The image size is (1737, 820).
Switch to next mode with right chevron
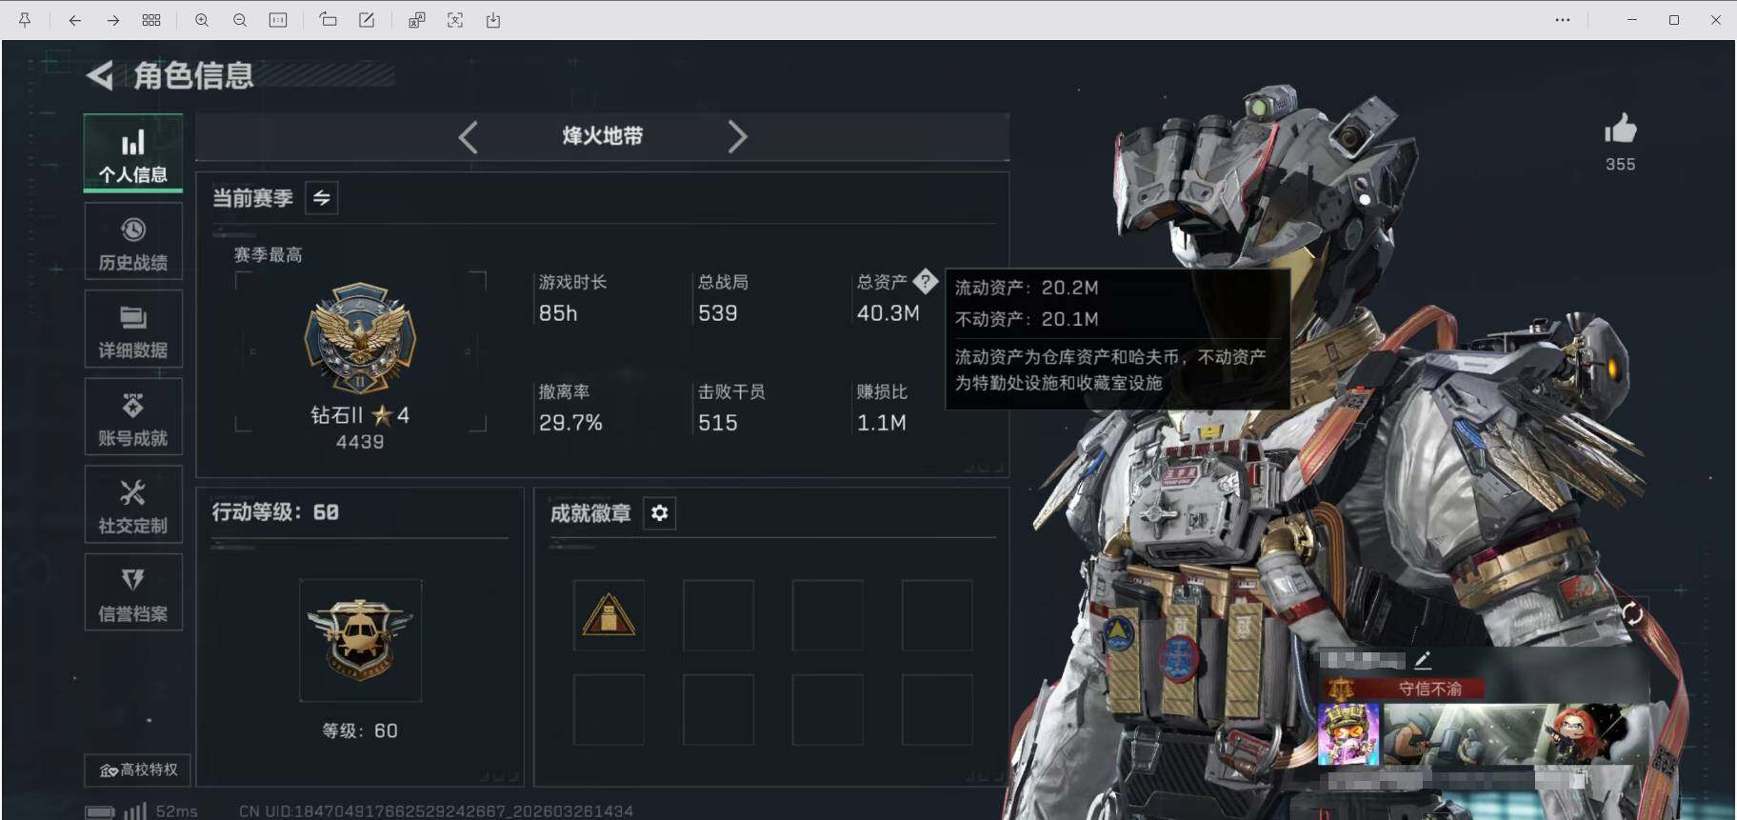(738, 137)
